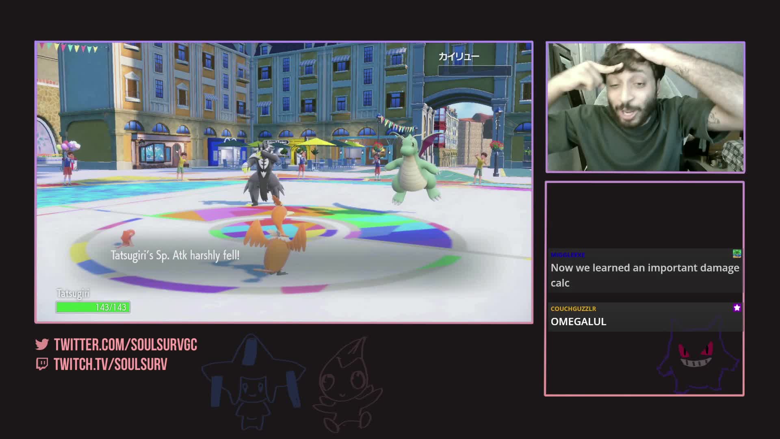Click the Gengar artwork in chat panel
Screen dimensions: 780x439
click(697, 356)
